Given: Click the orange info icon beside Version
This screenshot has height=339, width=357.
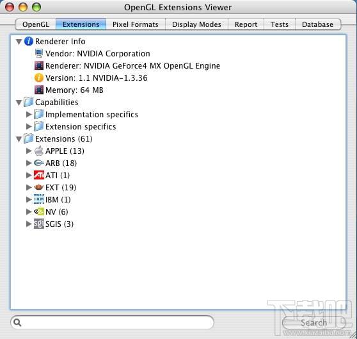Looking at the screenshot, I should click(38, 78).
